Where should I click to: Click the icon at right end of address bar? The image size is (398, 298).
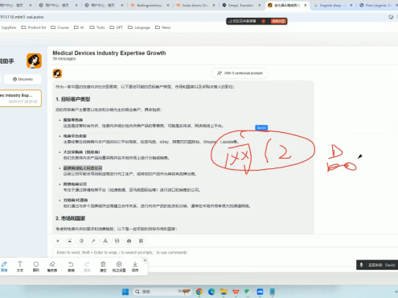[391, 17]
